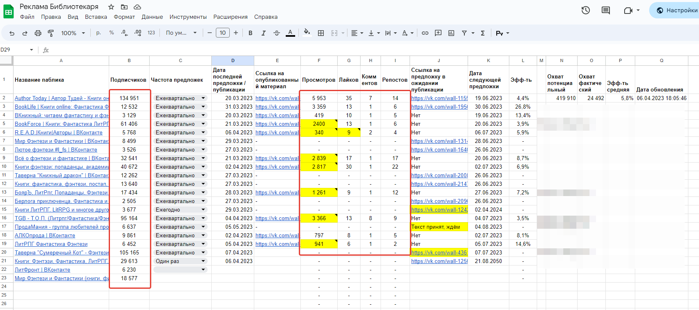
Task: Open the zoom level 100% dropdown
Action: point(73,33)
